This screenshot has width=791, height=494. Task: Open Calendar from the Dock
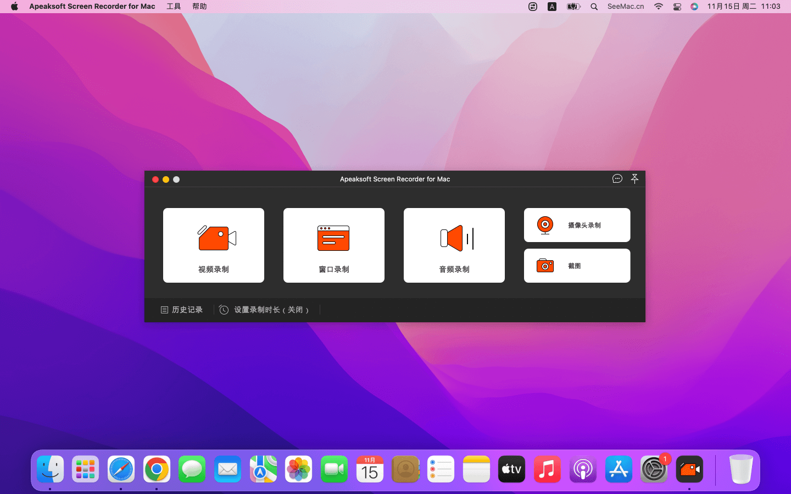[x=370, y=469]
